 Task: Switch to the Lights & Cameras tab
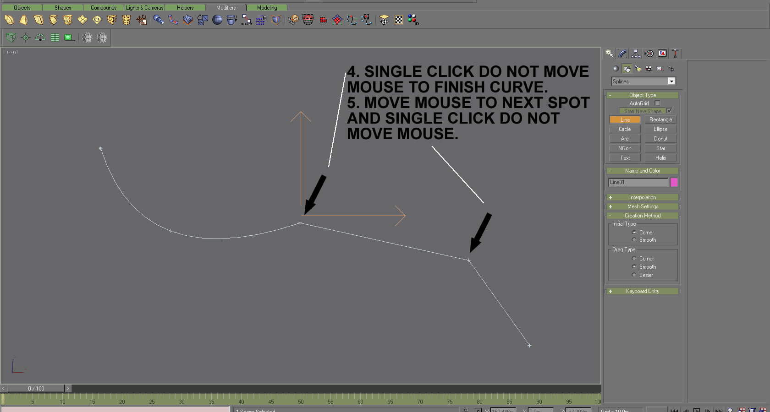tap(144, 8)
